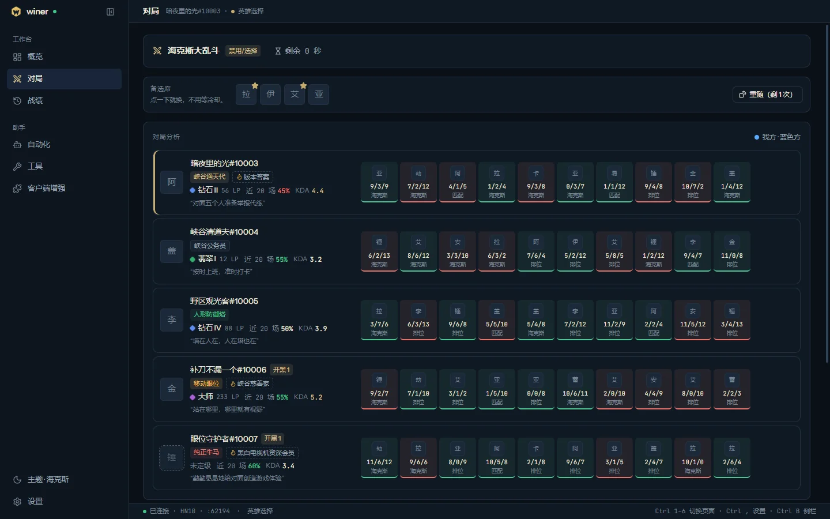Open the 10/6/11 match tile of 补刀不漏一个#10006

(575, 389)
